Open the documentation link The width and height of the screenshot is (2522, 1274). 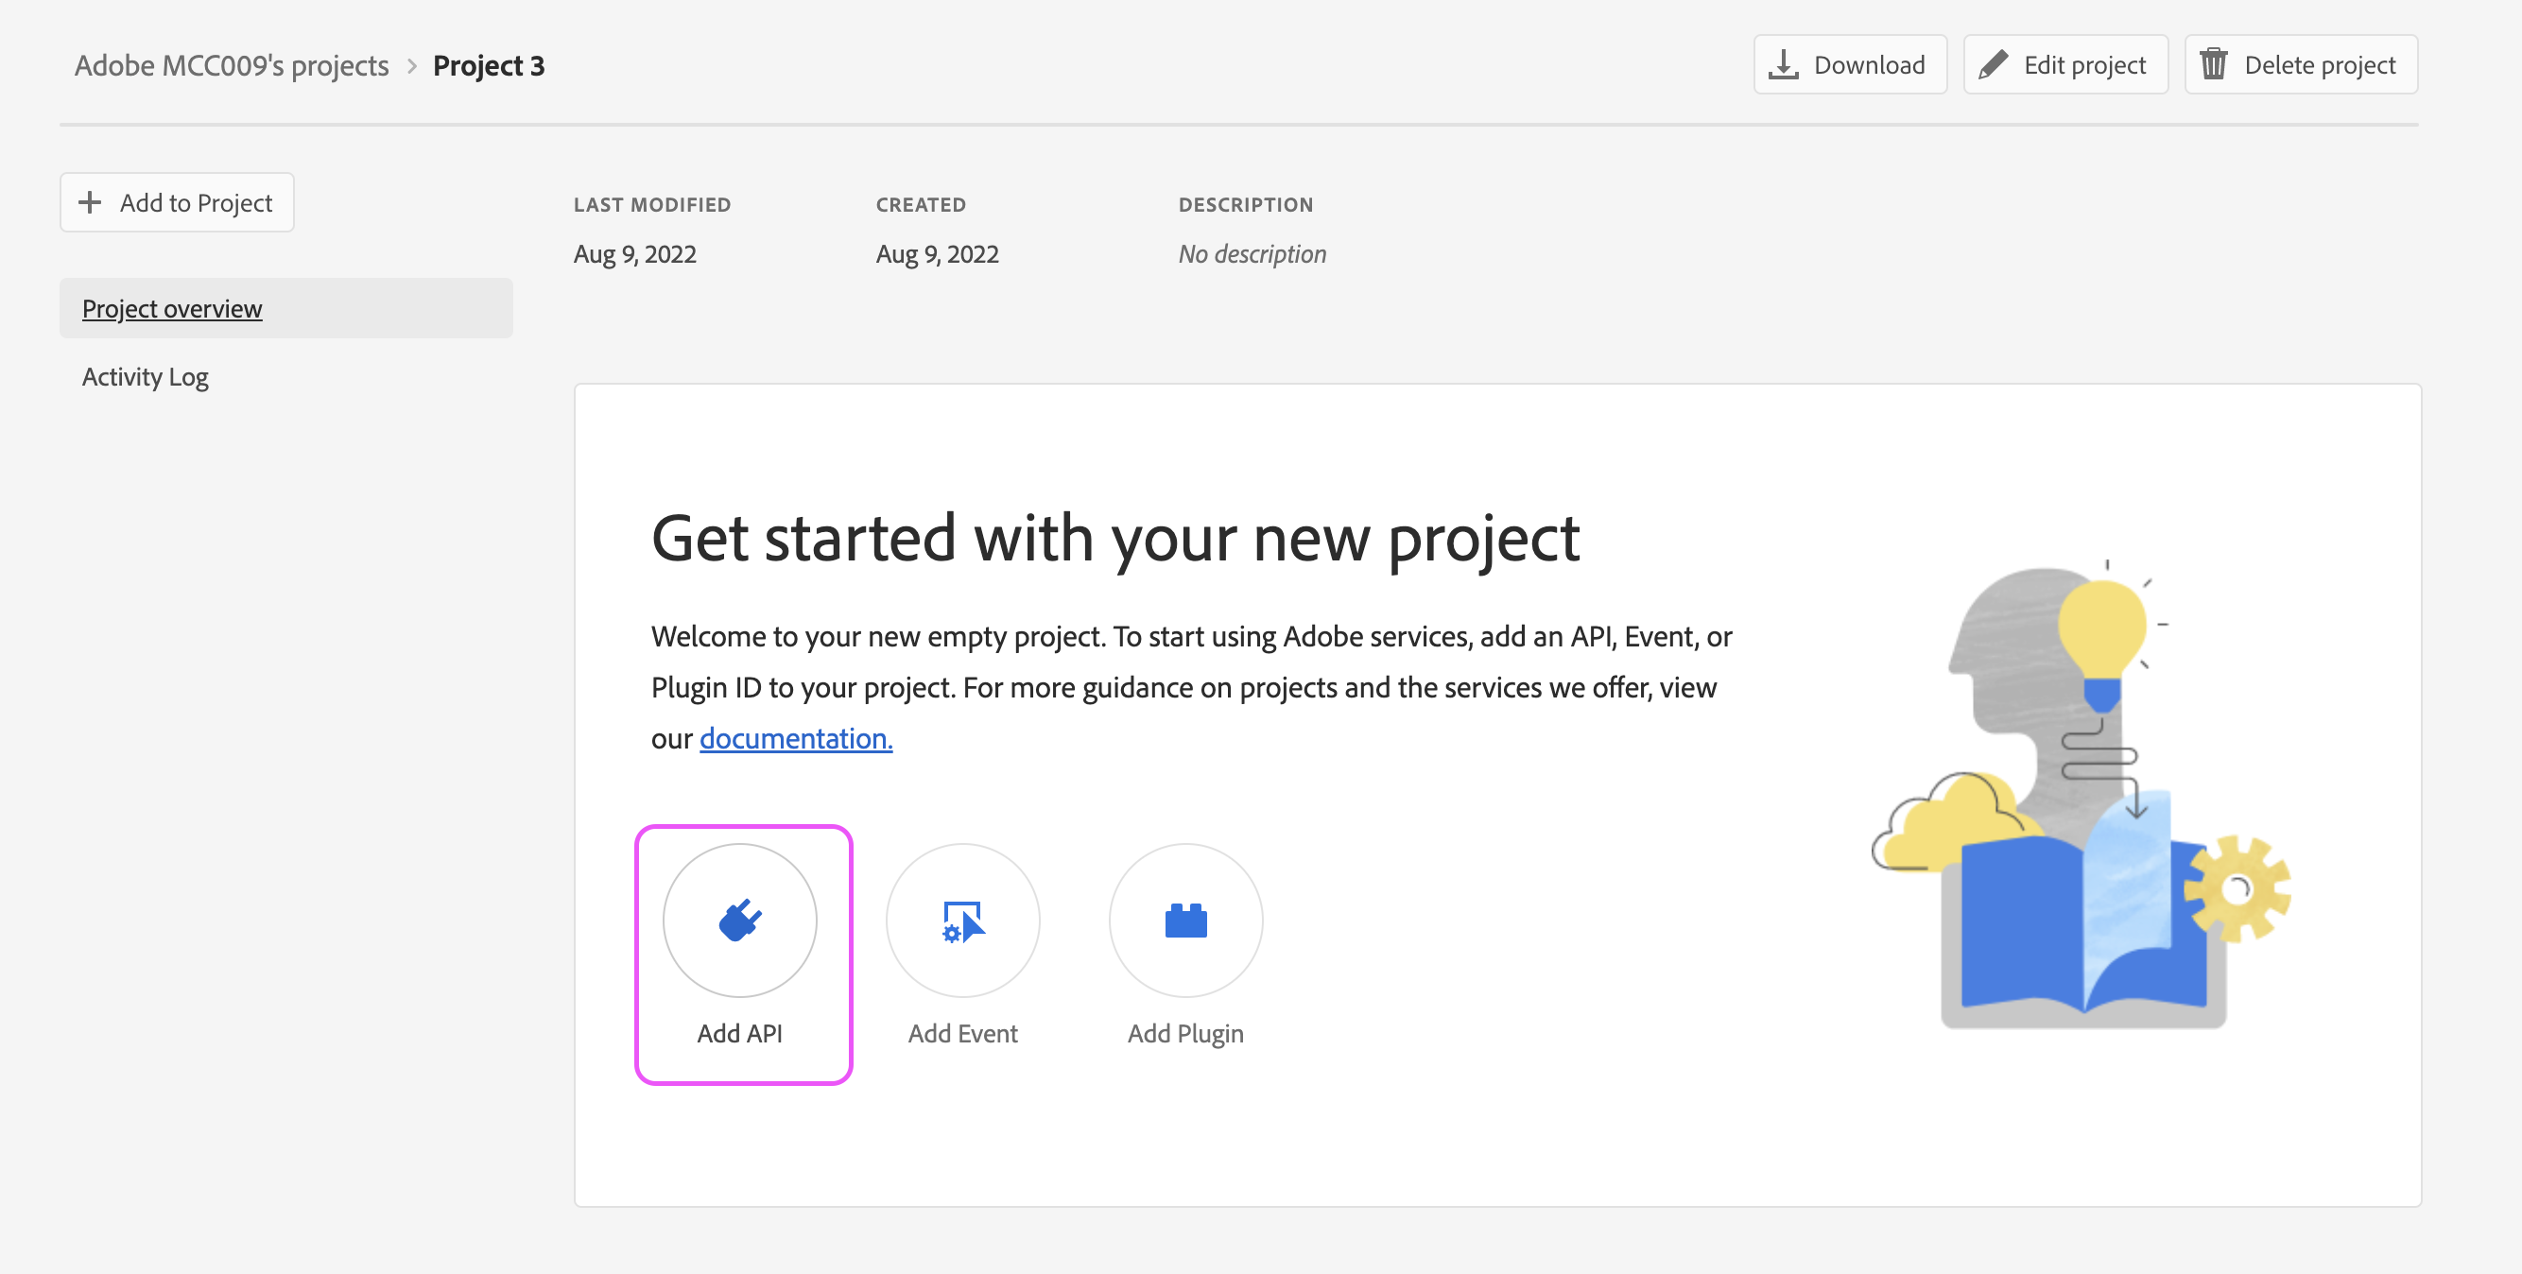795,738
